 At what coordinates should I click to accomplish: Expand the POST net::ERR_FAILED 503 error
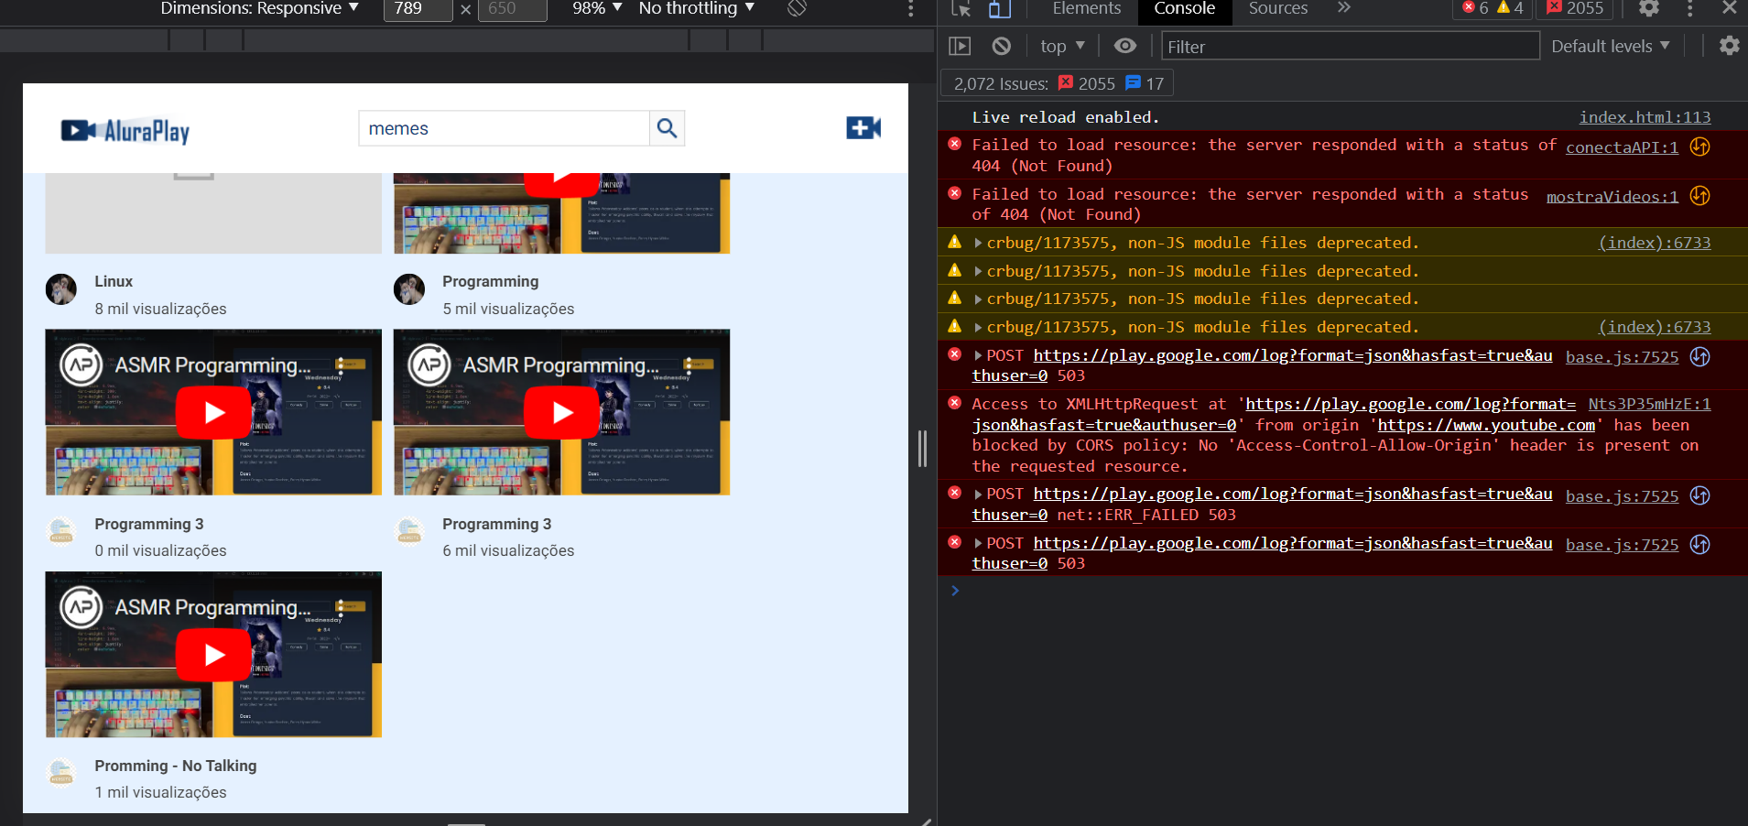click(x=979, y=495)
